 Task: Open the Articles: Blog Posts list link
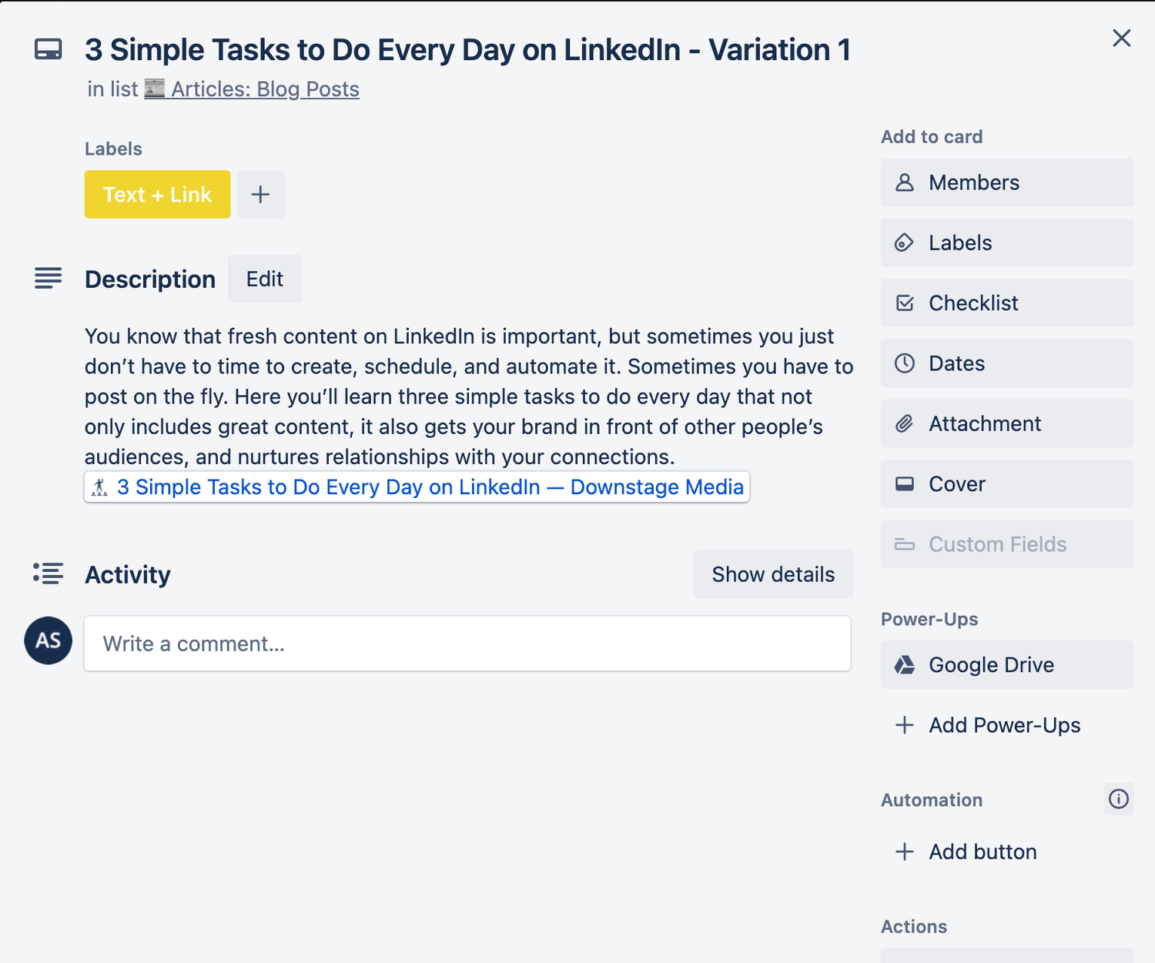pyautogui.click(x=252, y=89)
